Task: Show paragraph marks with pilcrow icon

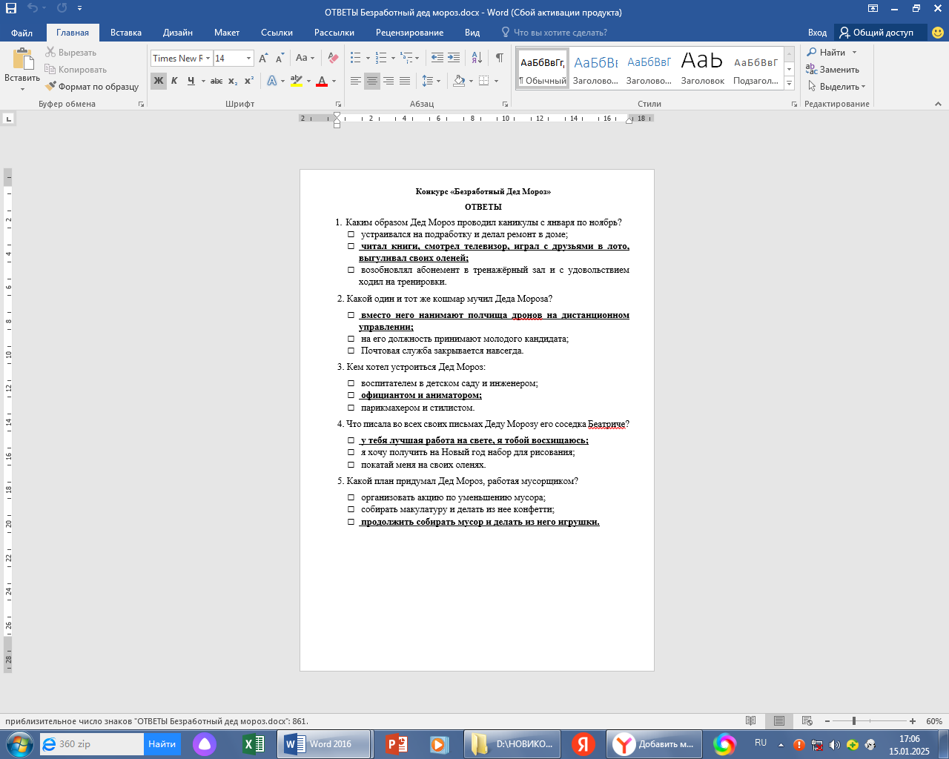Action: (499, 58)
